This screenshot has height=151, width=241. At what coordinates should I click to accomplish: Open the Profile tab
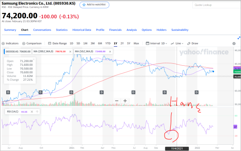[100, 30]
